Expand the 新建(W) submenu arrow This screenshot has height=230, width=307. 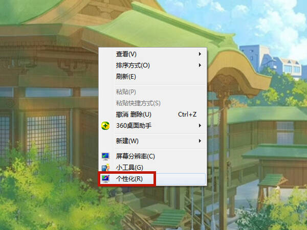point(200,141)
